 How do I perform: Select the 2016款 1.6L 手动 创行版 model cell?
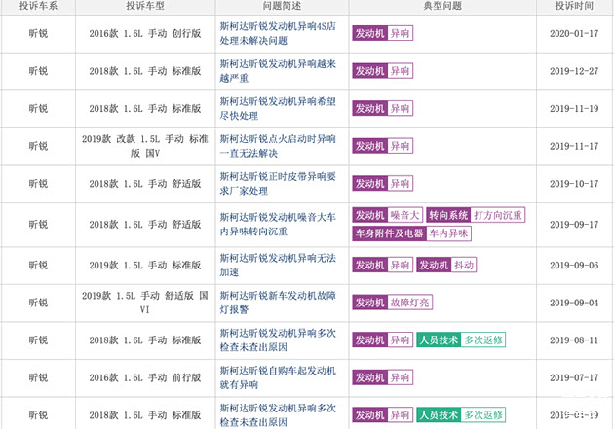coord(144,33)
